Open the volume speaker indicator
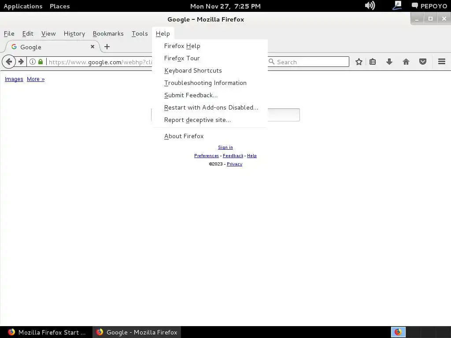The height and width of the screenshot is (338, 451). 370,5
